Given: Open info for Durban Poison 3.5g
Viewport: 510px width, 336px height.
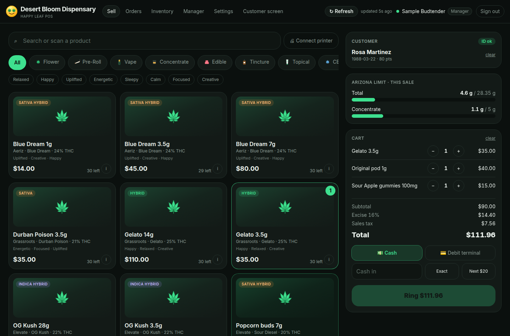Looking at the screenshot, I should [106, 260].
